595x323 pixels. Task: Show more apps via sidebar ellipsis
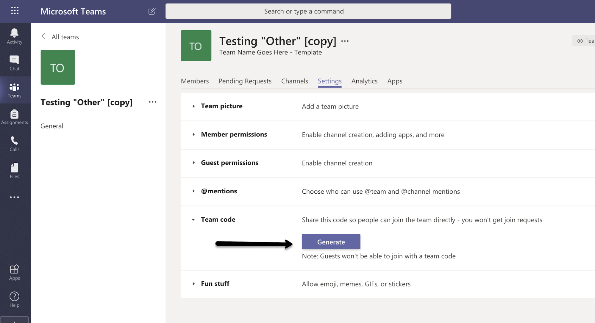tap(14, 197)
